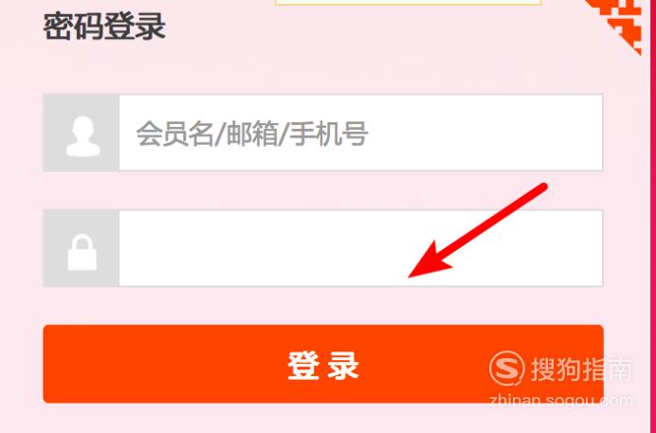Click the white 登录 text on the button

click(323, 366)
